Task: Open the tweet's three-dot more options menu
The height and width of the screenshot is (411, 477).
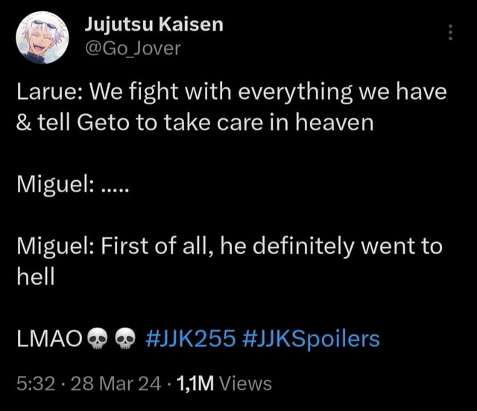Action: [449, 35]
